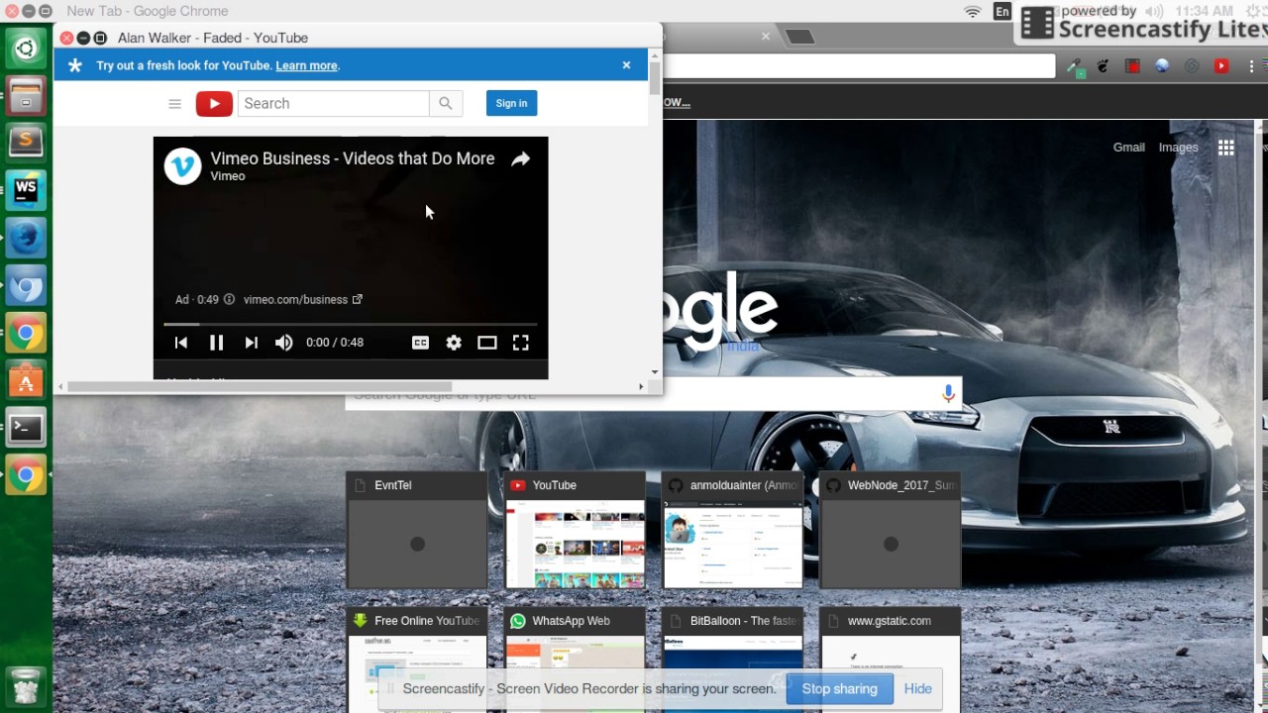Viewport: 1268px width, 713px height.
Task: Open the Images link on the New Tab page
Action: tap(1178, 147)
